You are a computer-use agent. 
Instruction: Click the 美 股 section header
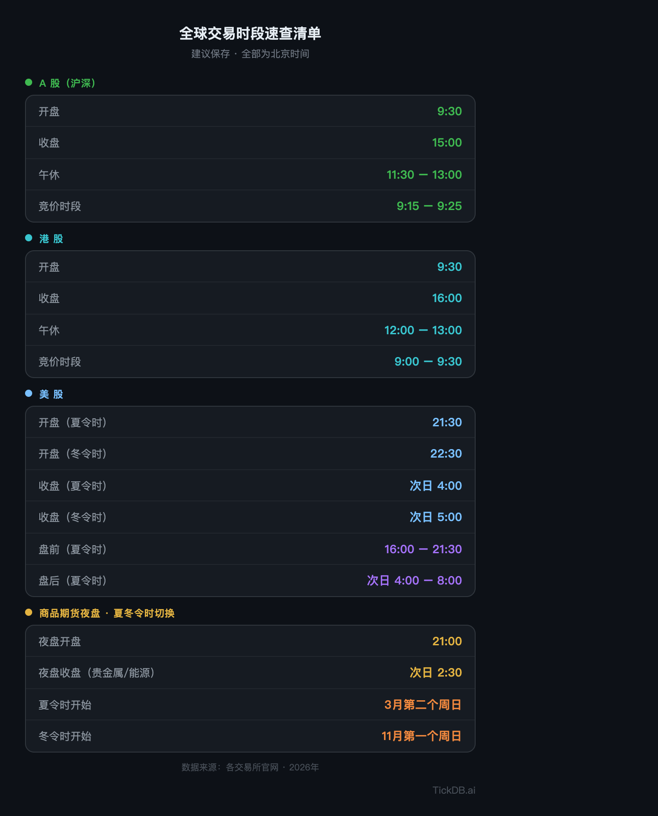point(51,394)
